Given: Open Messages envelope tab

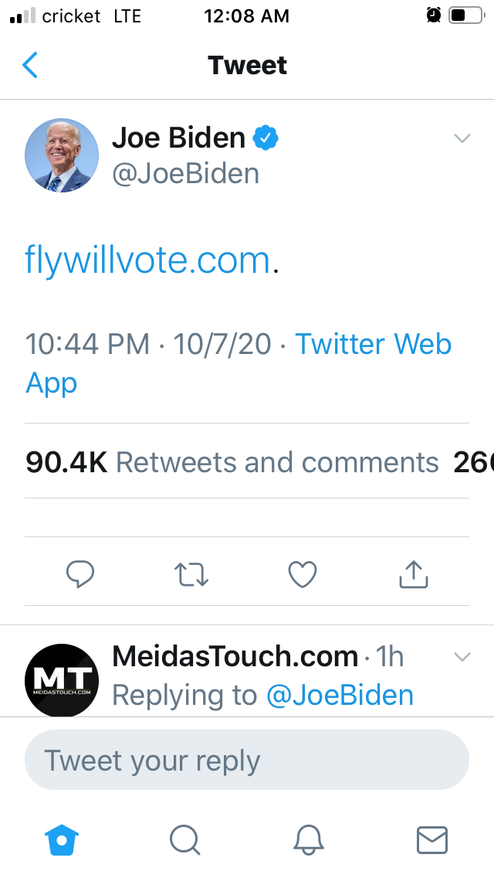Looking at the screenshot, I should coord(431,839).
